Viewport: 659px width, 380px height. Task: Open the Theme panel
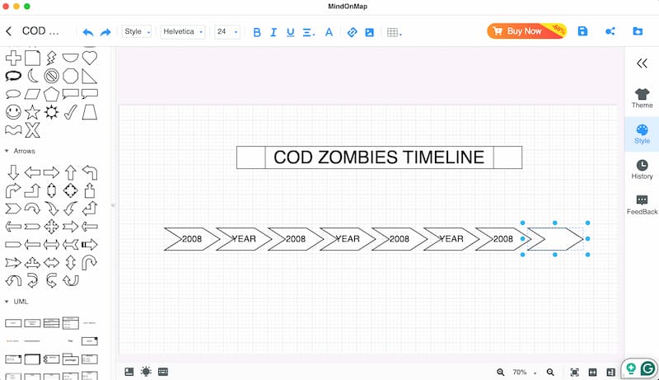(x=642, y=98)
